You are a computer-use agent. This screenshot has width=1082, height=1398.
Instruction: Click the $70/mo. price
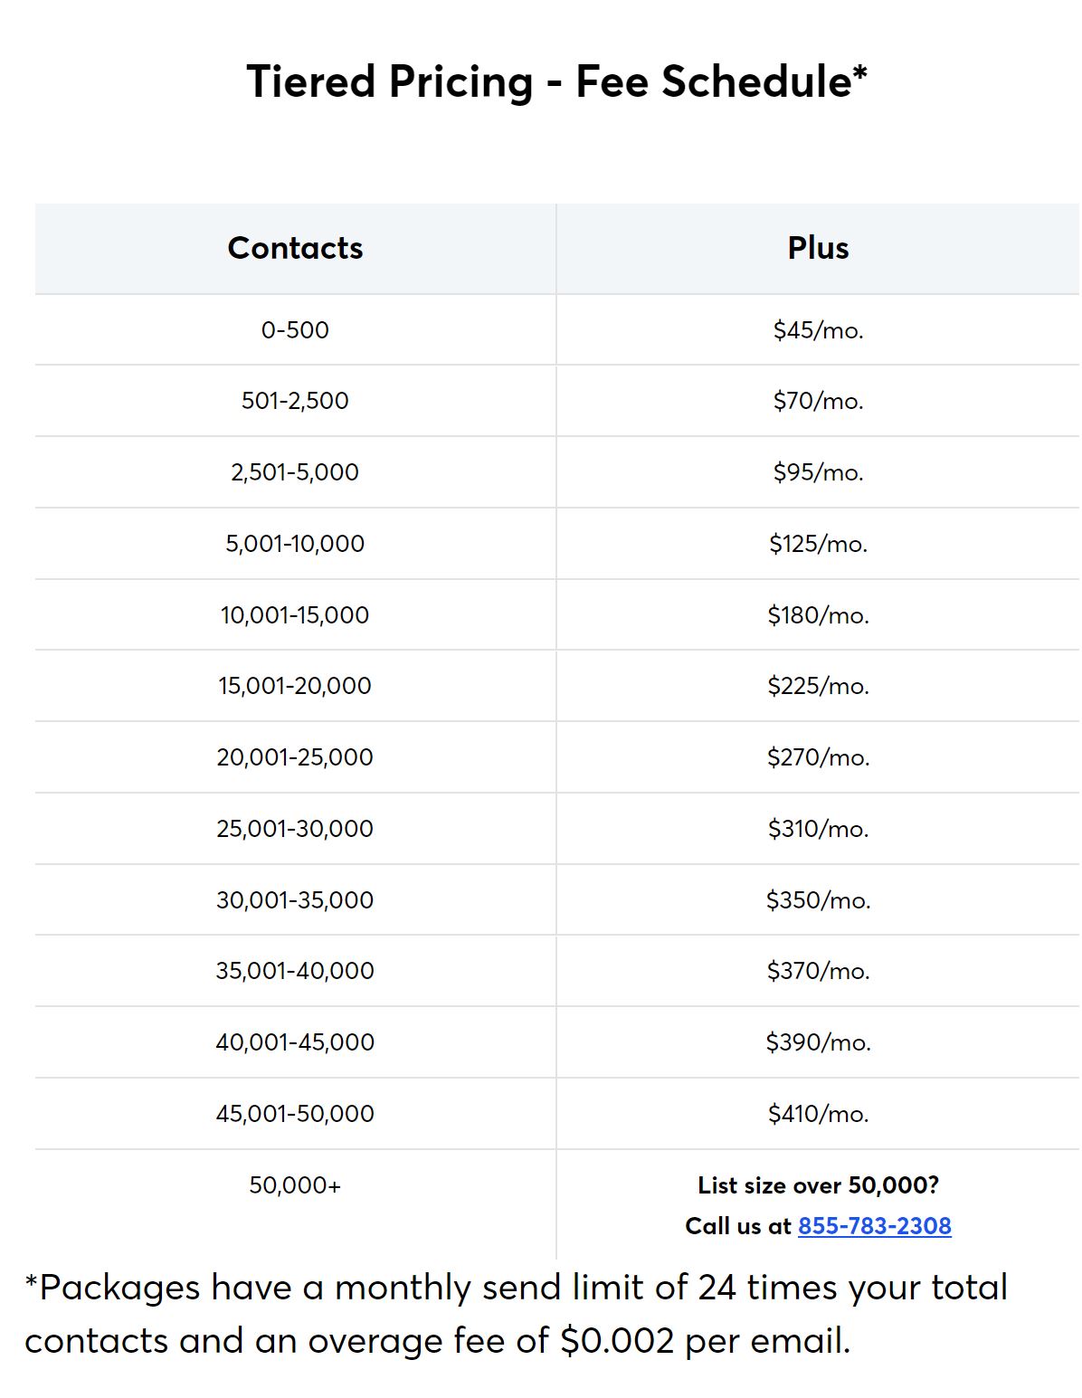pos(818,401)
